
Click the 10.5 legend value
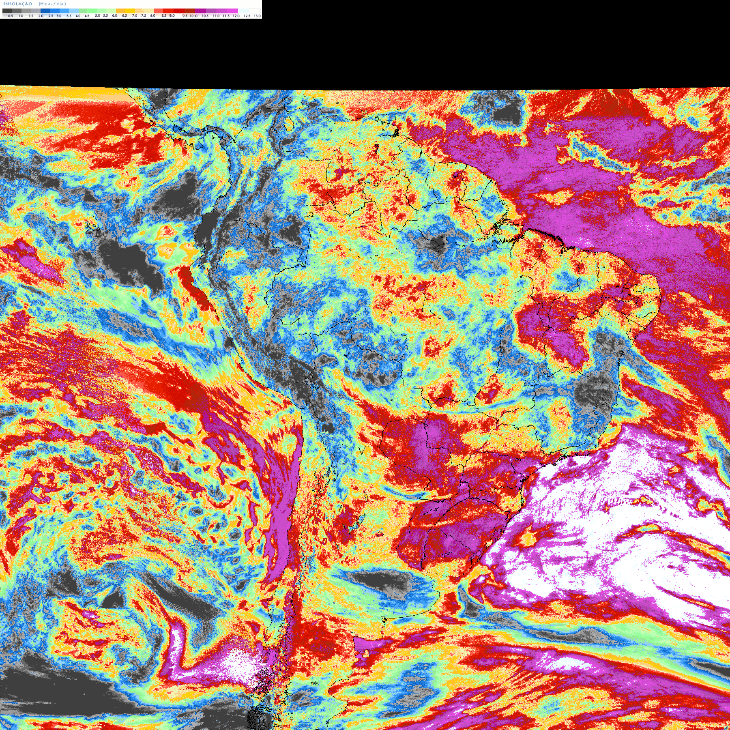coord(205,16)
